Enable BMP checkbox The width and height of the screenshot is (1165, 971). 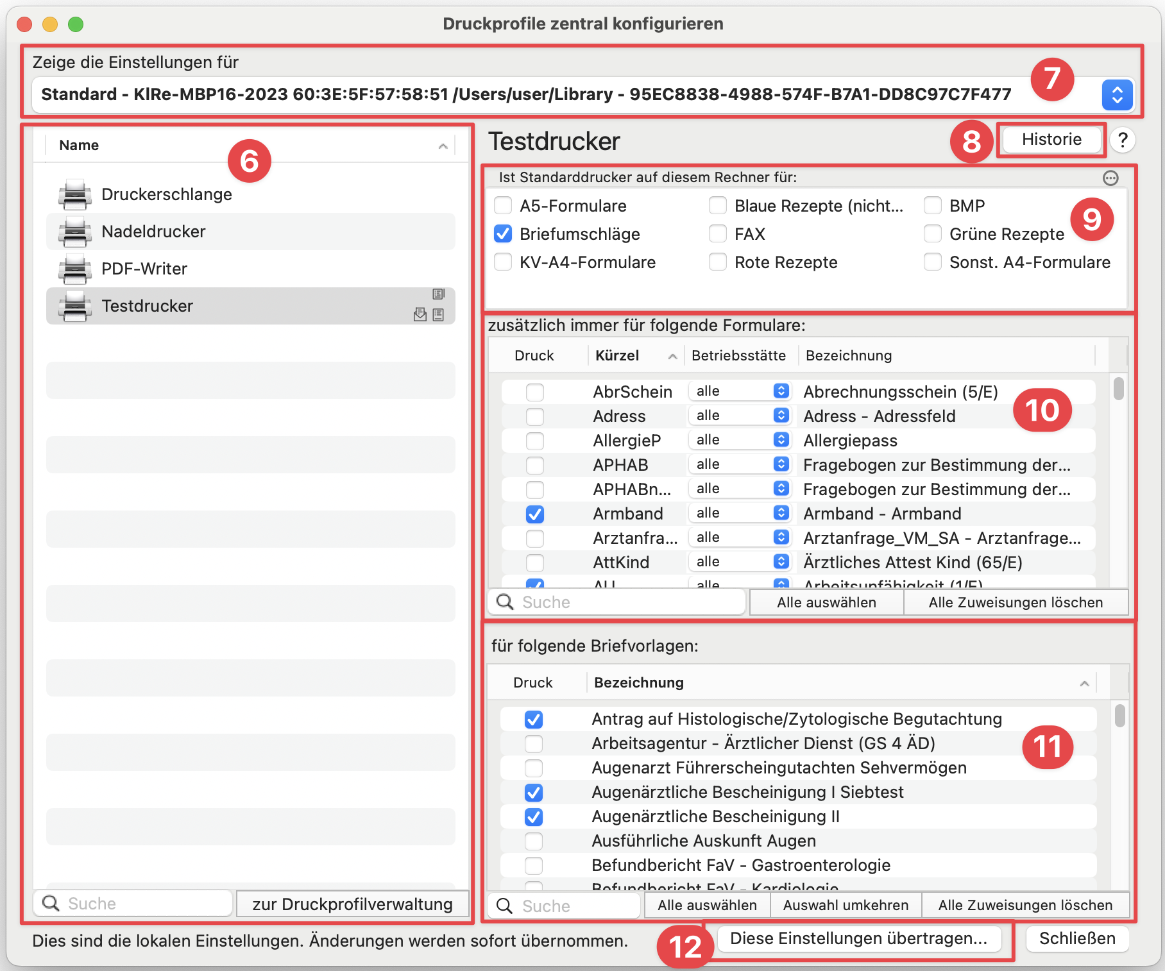933,205
